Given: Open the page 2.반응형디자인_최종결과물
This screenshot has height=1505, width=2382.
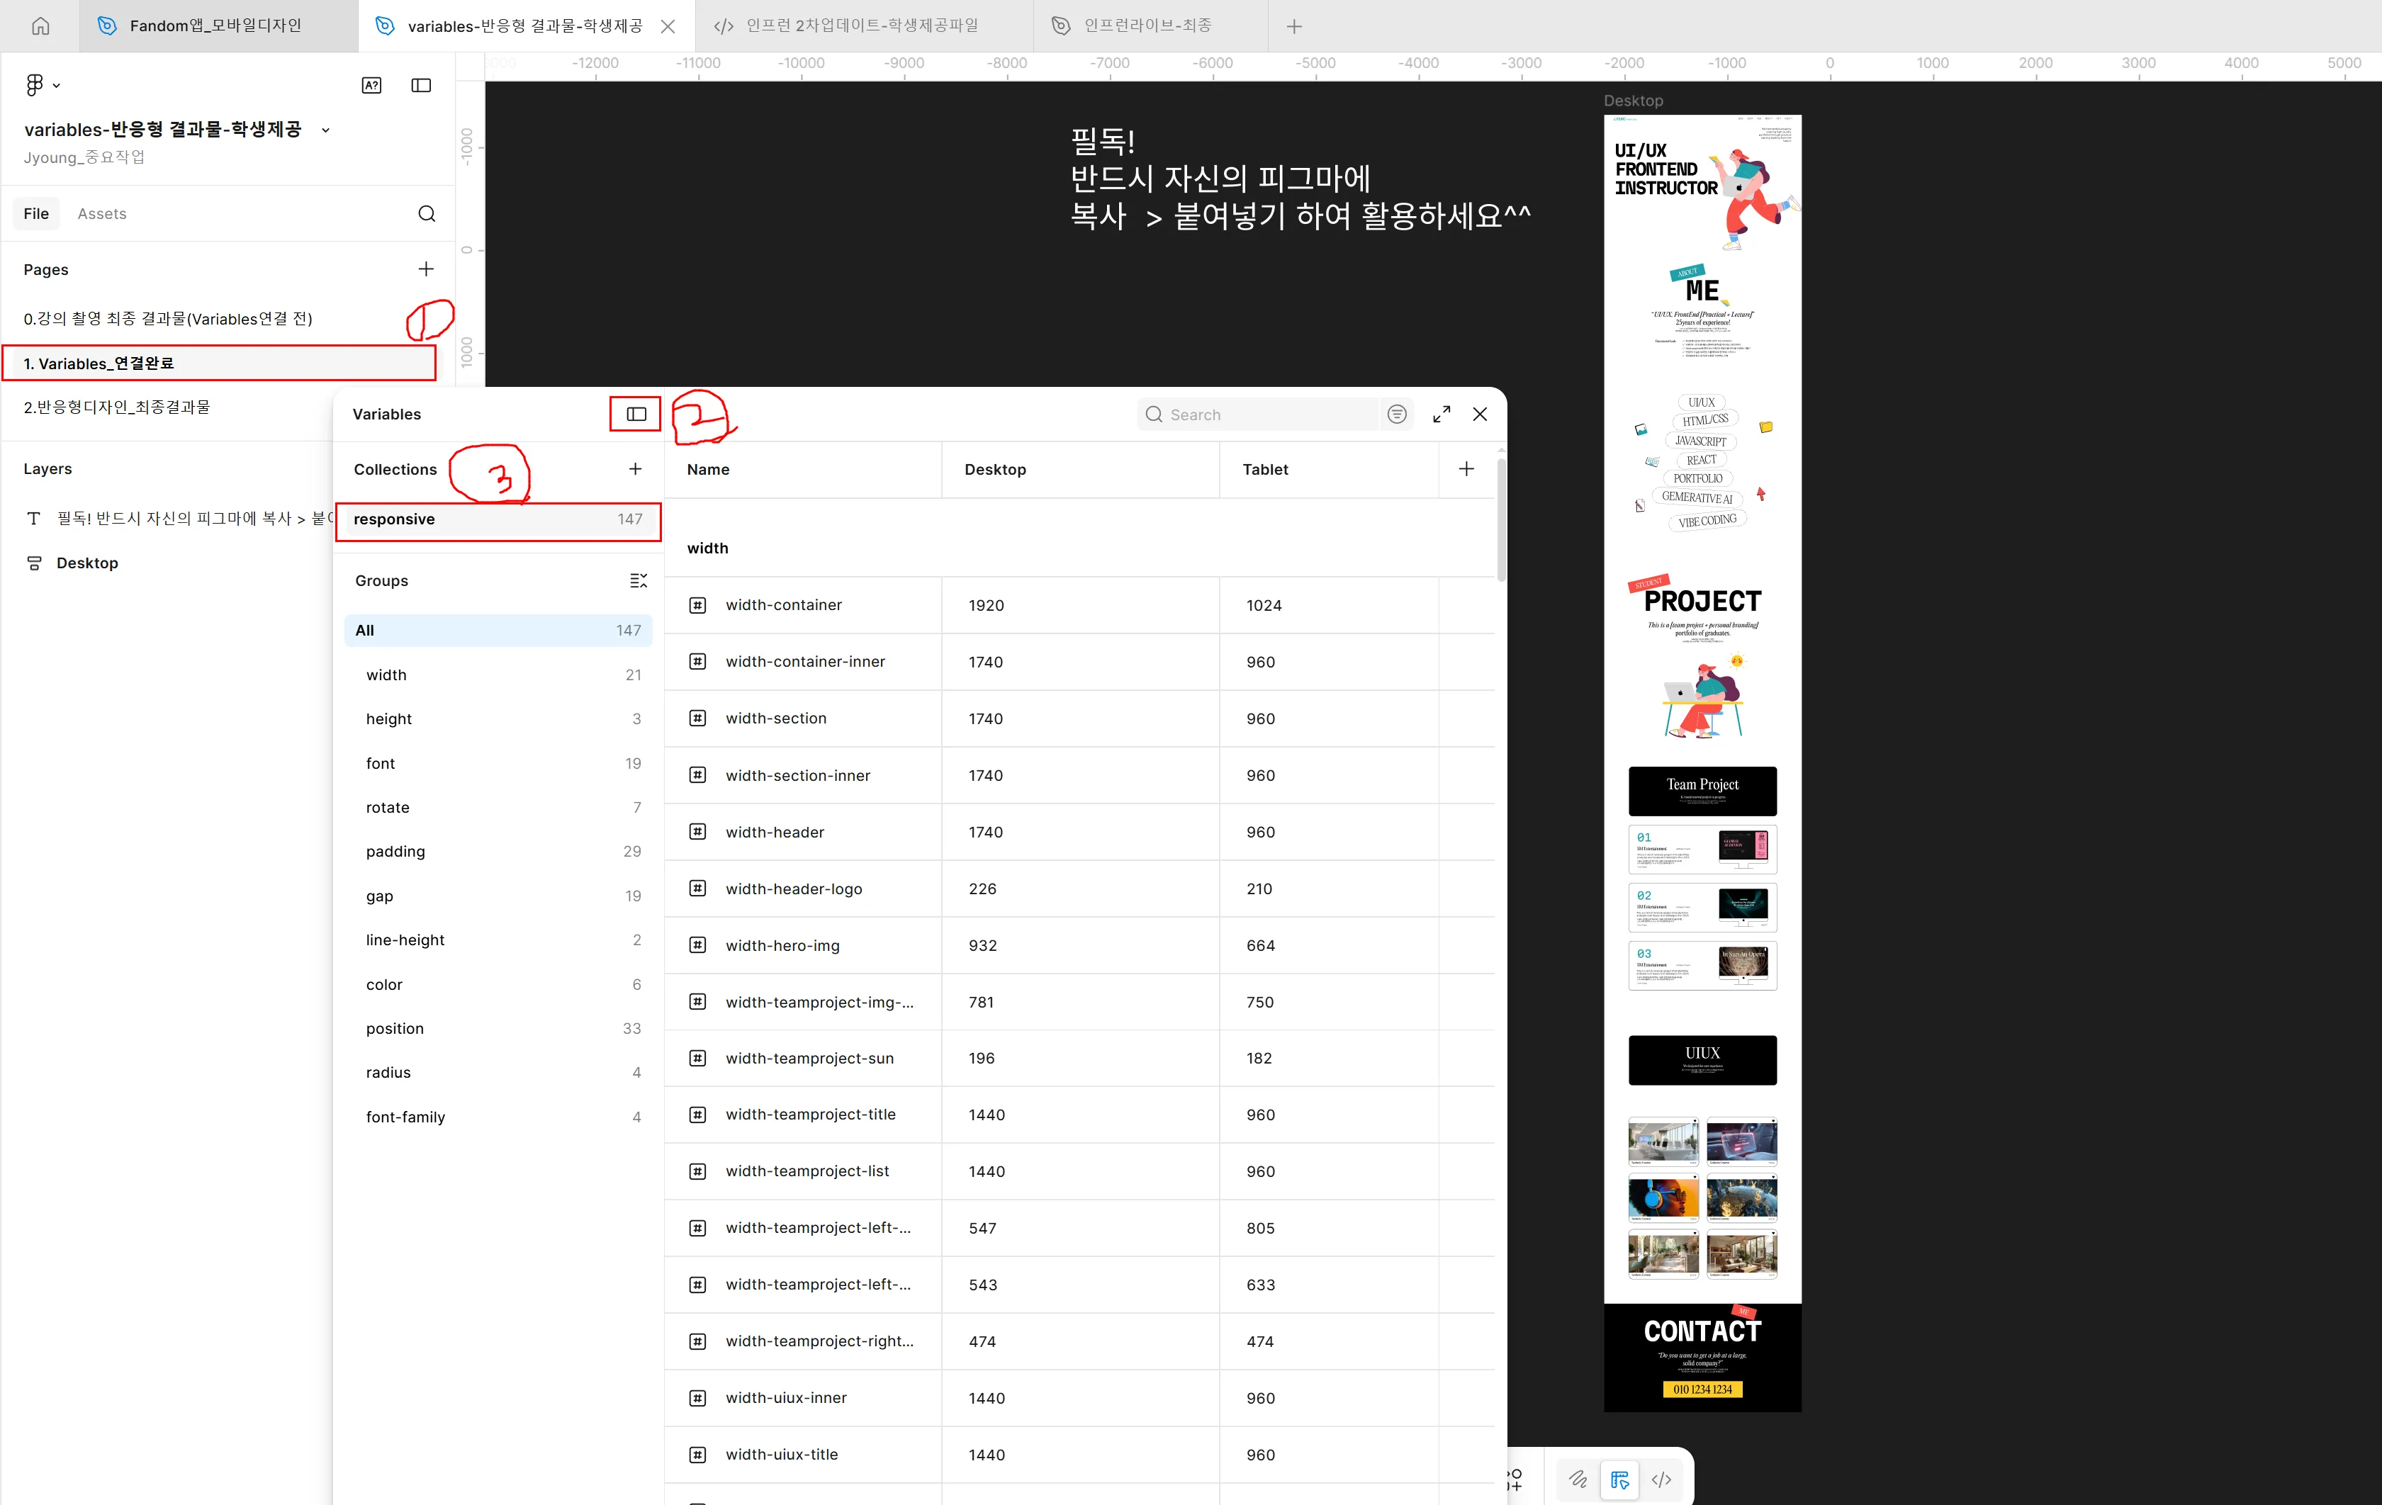Looking at the screenshot, I should [116, 407].
